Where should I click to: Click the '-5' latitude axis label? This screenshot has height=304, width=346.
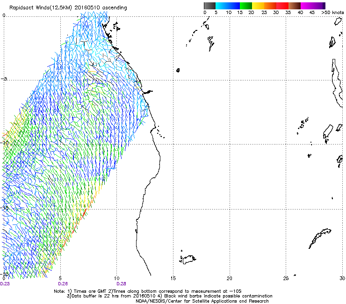[x=4, y=79]
